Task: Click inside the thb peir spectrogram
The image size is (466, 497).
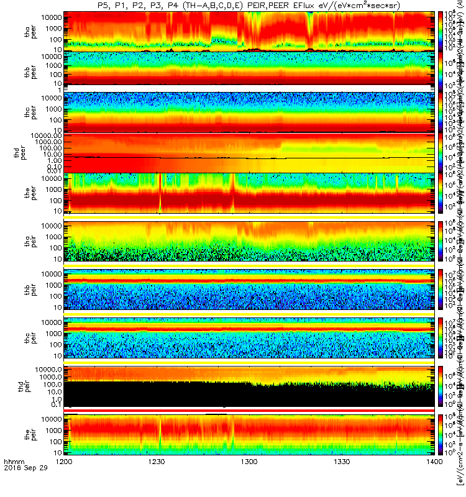Action: tap(249, 290)
